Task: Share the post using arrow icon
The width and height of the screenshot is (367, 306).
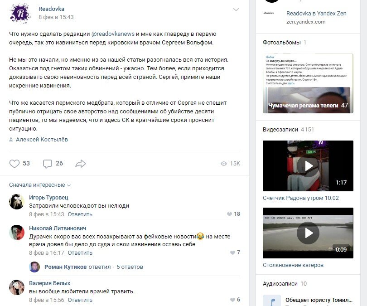Action: click(x=81, y=164)
